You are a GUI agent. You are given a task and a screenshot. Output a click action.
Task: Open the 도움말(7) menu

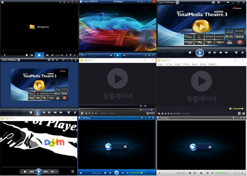tap(212, 64)
